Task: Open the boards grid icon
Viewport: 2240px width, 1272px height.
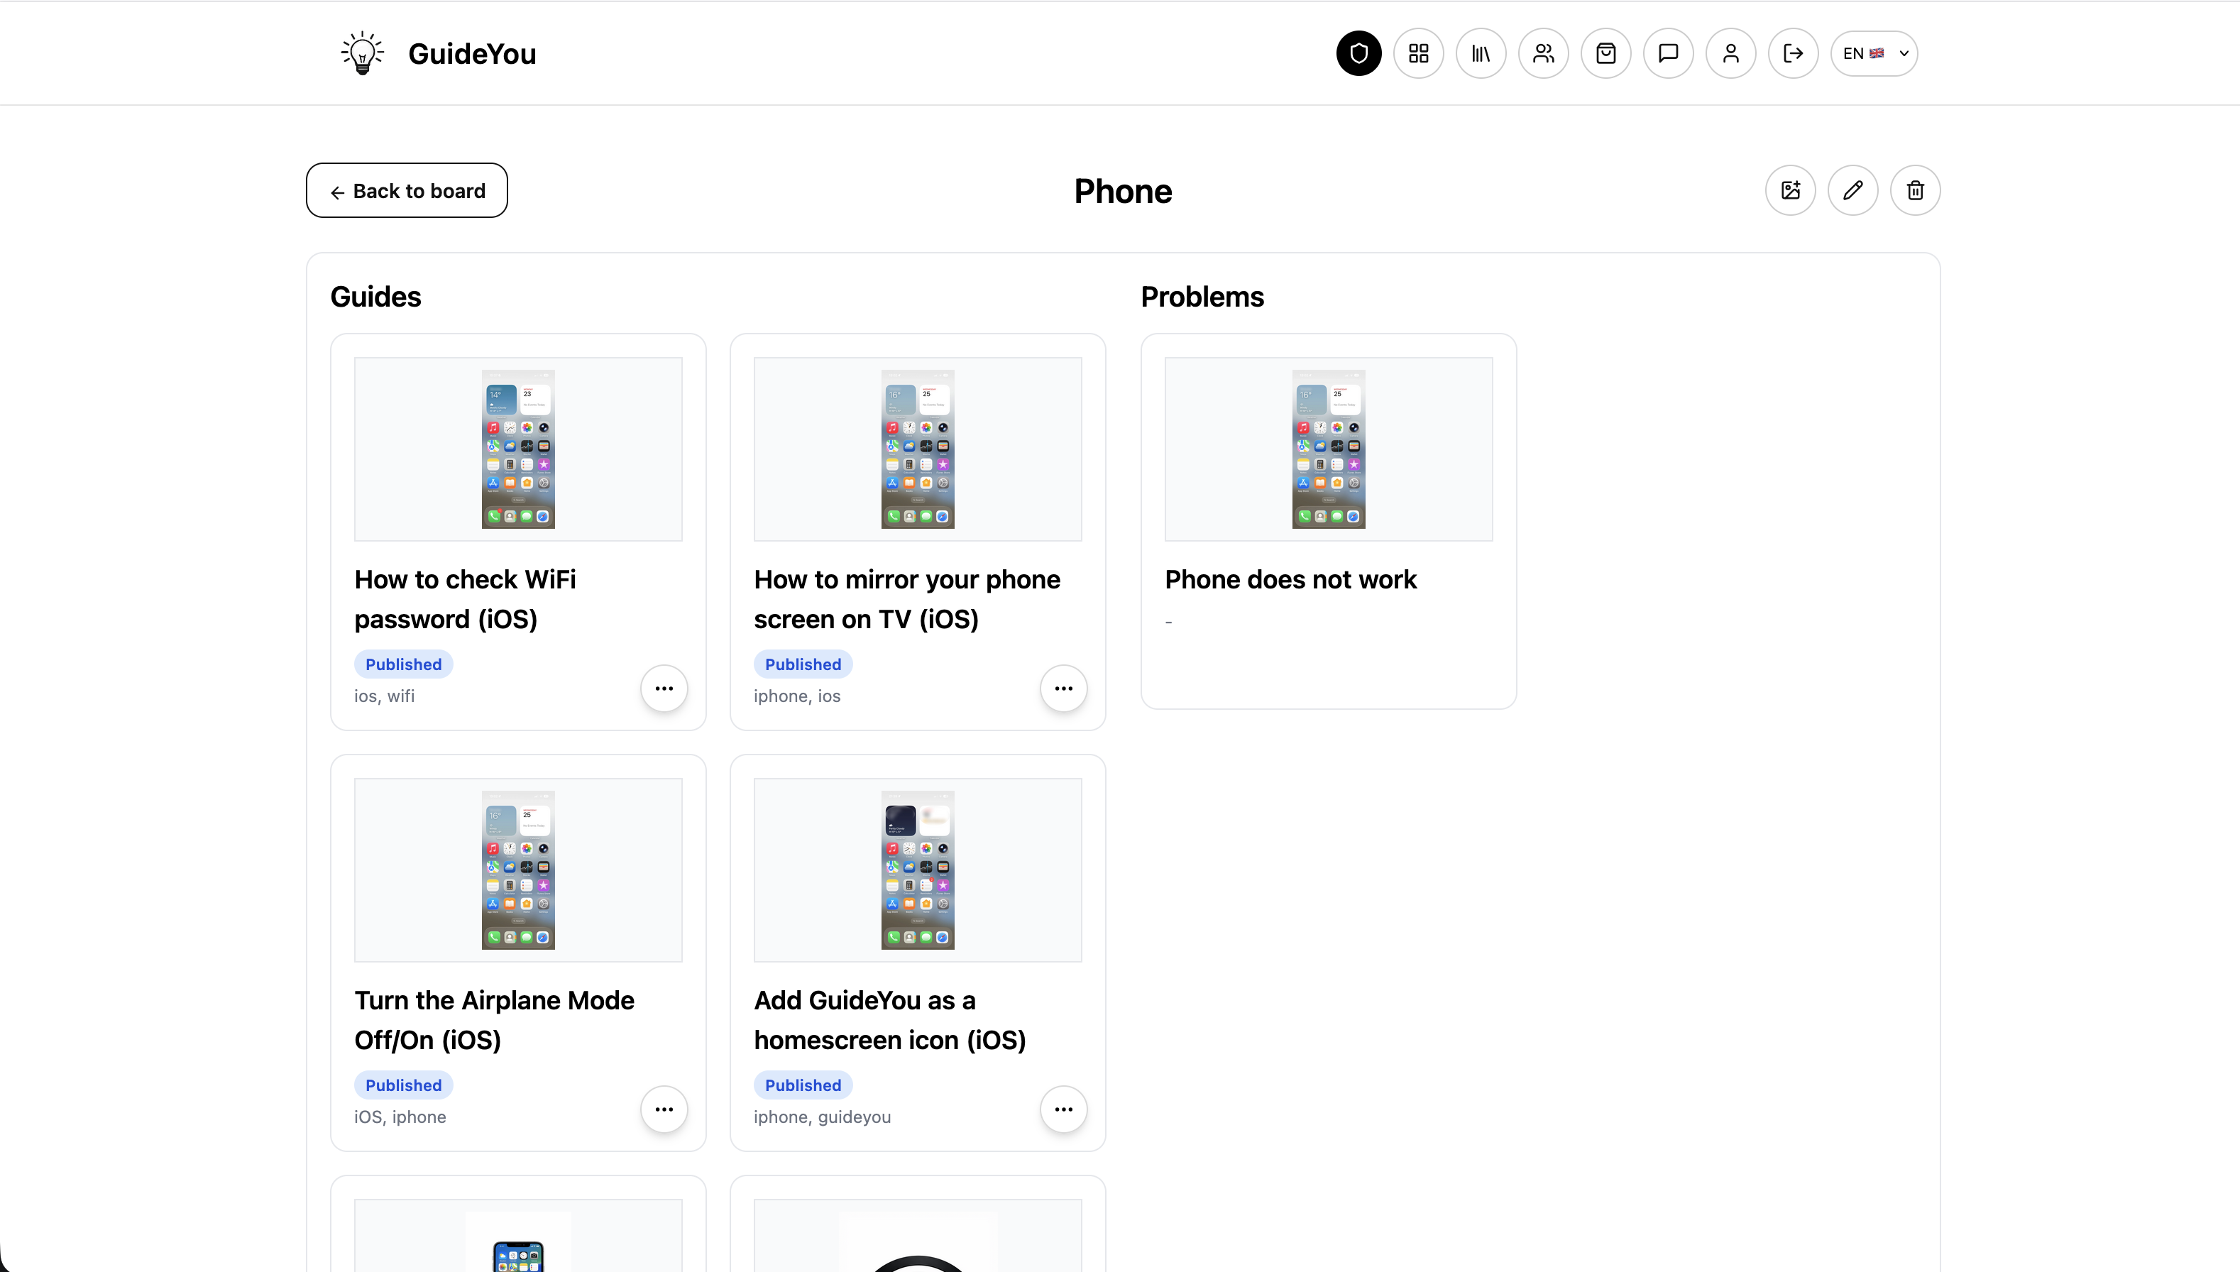Action: point(1418,53)
